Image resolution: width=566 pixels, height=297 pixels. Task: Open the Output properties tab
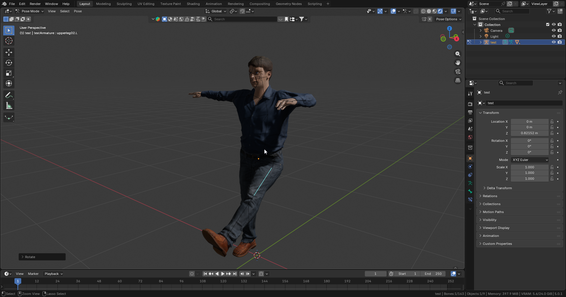(x=470, y=112)
